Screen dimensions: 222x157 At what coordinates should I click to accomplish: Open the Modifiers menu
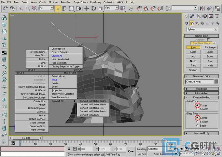[53, 2]
